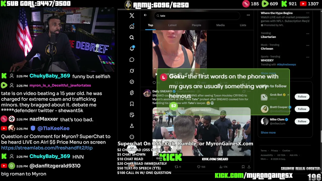The height and width of the screenshot is (181, 322).
Task: Click "Promoted by NFL" label
Action: pos(274,25)
